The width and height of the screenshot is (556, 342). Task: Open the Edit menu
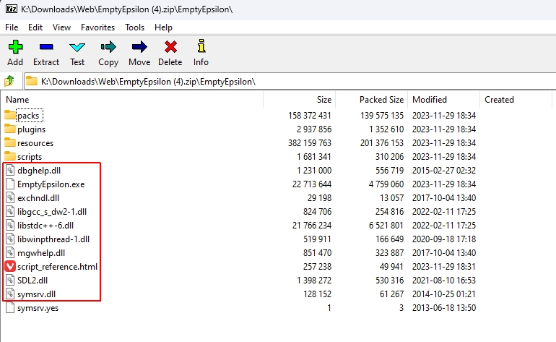pos(35,27)
